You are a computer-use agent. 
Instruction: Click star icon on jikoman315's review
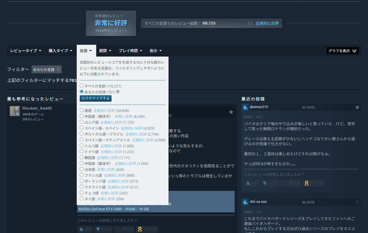pos(357,108)
